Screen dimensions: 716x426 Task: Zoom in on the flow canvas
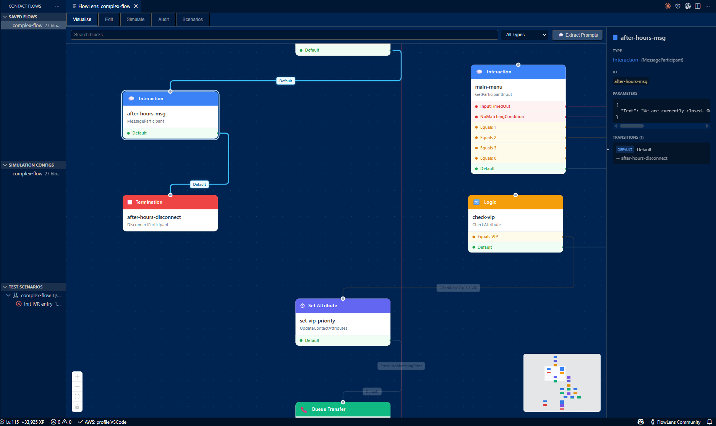pyautogui.click(x=77, y=377)
